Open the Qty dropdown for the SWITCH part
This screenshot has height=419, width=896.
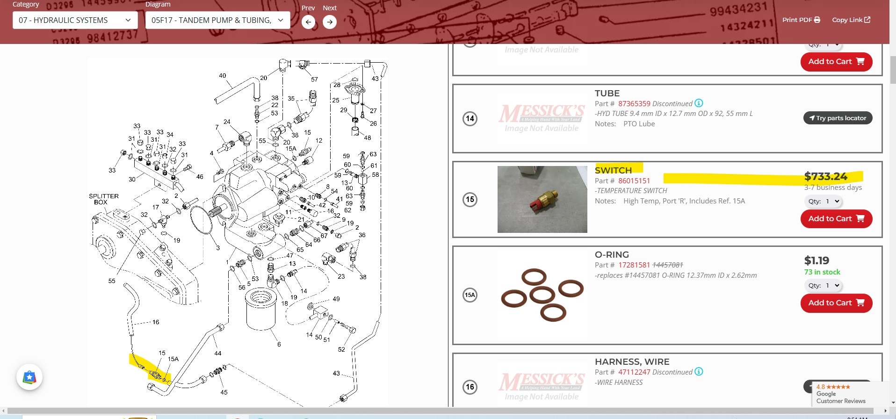[x=824, y=202]
